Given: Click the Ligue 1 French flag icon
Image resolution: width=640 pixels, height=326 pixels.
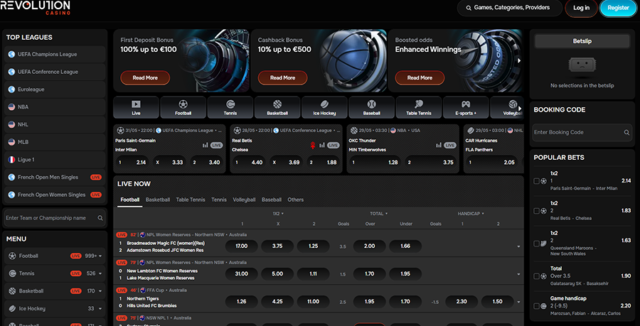Looking at the screenshot, I should pyautogui.click(x=11, y=160).
